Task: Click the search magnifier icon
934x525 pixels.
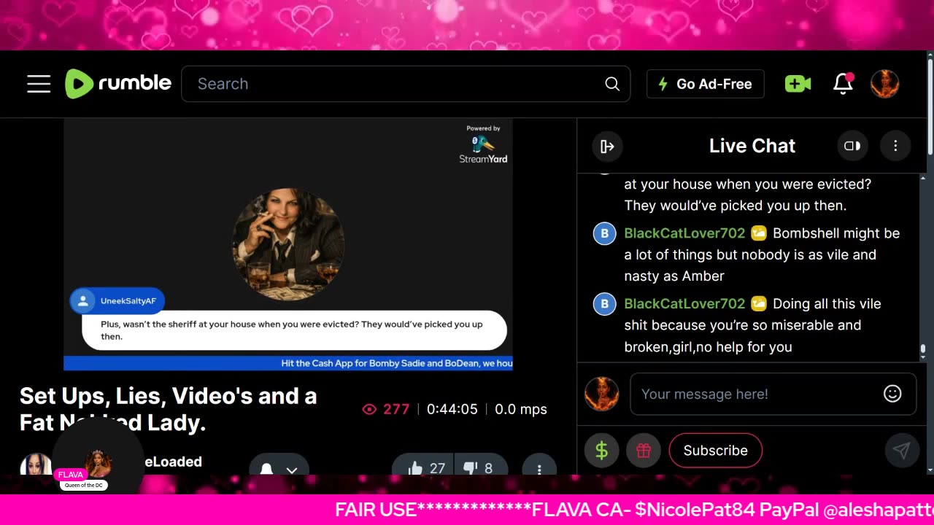Action: coord(612,84)
